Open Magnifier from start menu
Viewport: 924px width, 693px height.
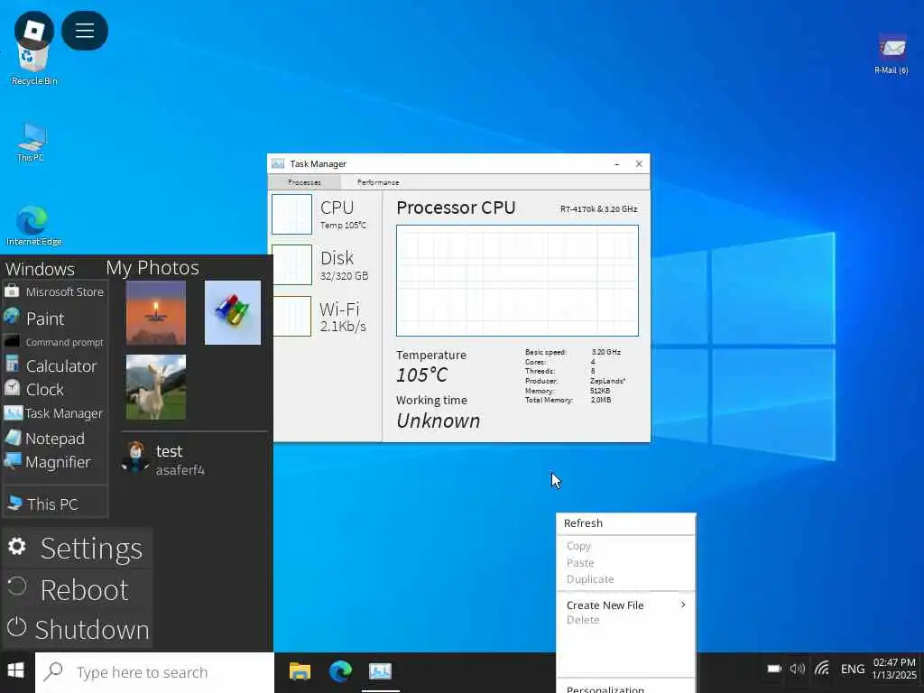coord(48,462)
